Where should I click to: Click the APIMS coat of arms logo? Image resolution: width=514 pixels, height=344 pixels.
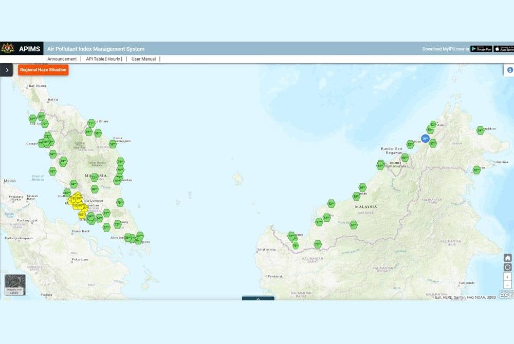pos(7,49)
